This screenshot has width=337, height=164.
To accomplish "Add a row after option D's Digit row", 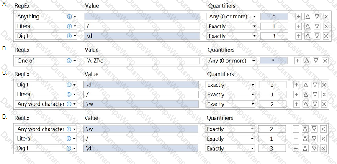I will (296, 148).
